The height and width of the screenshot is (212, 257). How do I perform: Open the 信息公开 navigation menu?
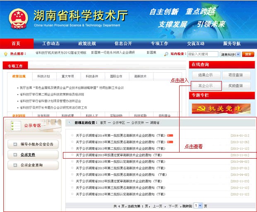[x=123, y=43]
